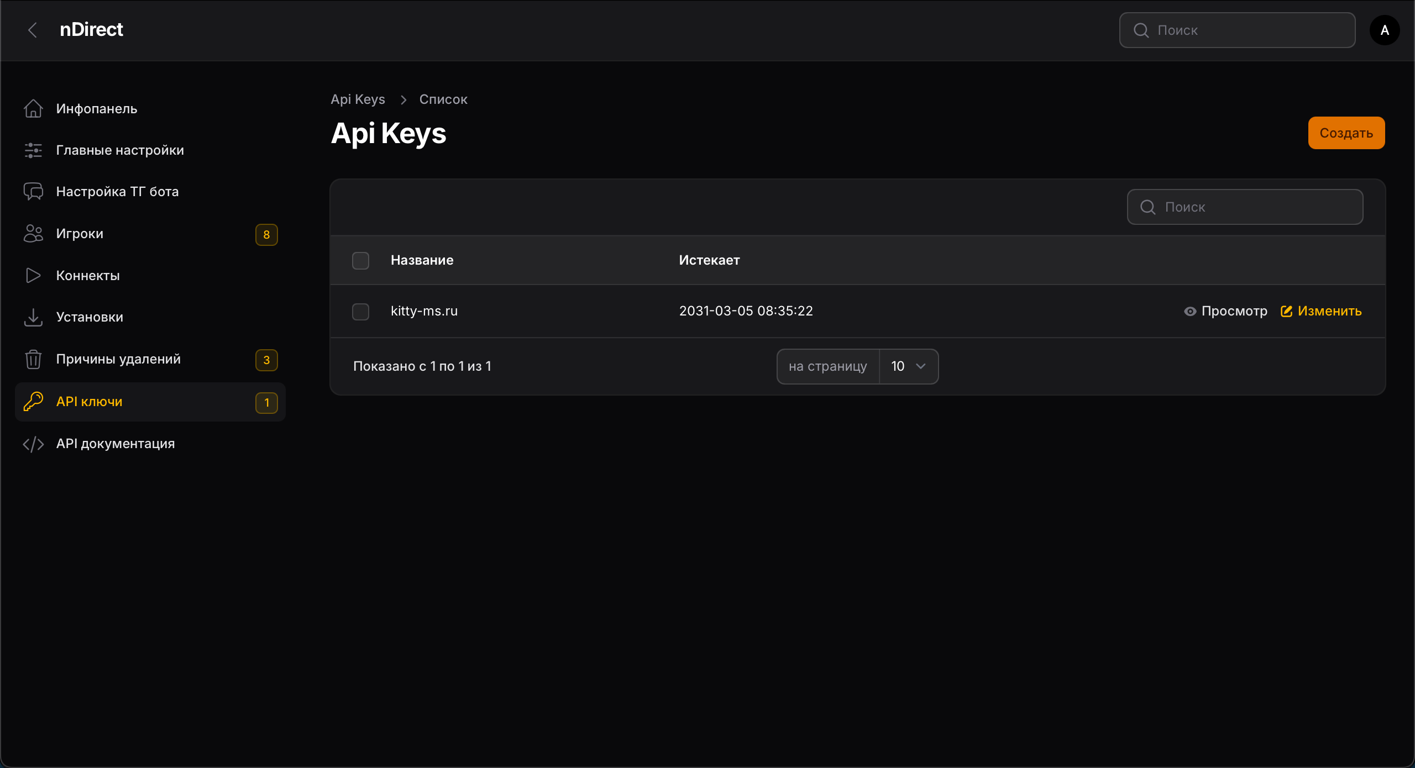Open the per-page dropdown showing 10
Viewport: 1415px width, 768px height.
(x=908, y=366)
